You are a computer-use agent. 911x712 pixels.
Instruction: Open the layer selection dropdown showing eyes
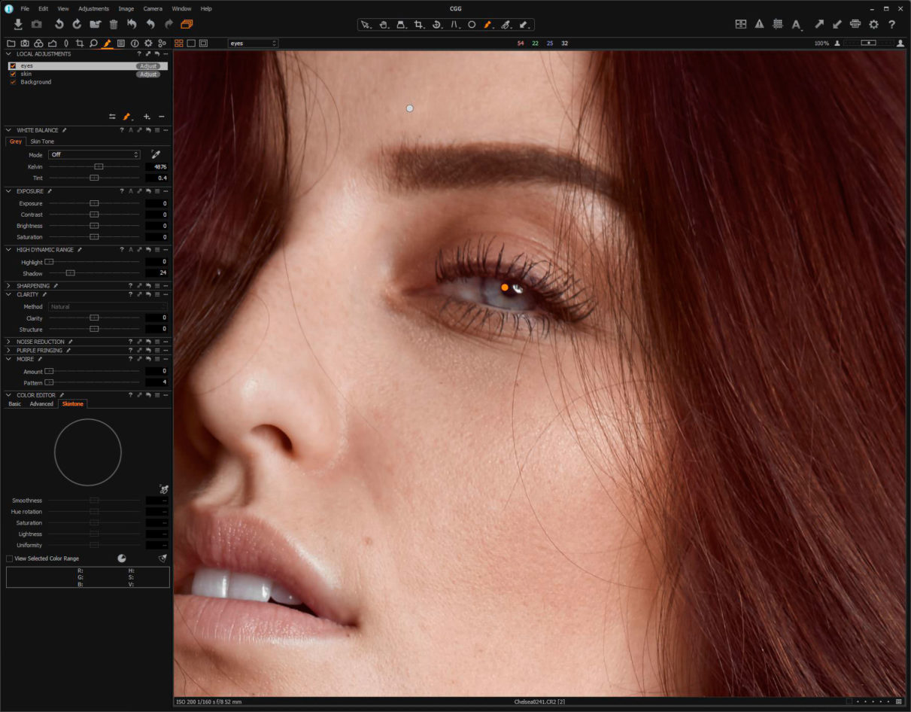coord(253,43)
